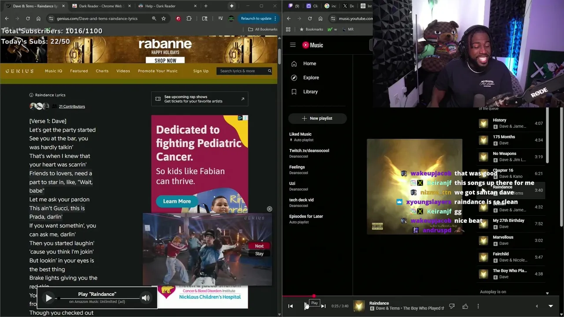
Task: Click the genius.com address bar
Action: tap(101, 18)
